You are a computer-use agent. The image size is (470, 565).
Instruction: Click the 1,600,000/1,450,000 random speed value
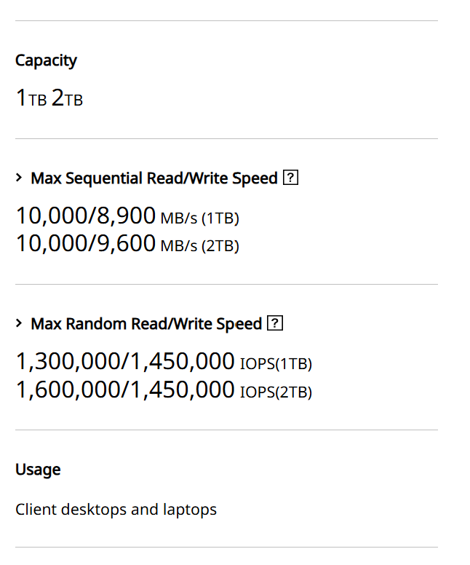click(125, 390)
